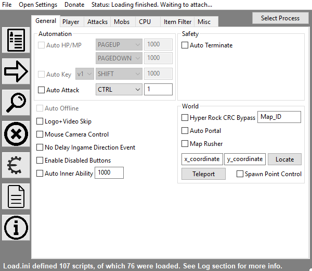Click the Map_ID input field
The height and width of the screenshot is (271, 312).
click(x=279, y=117)
